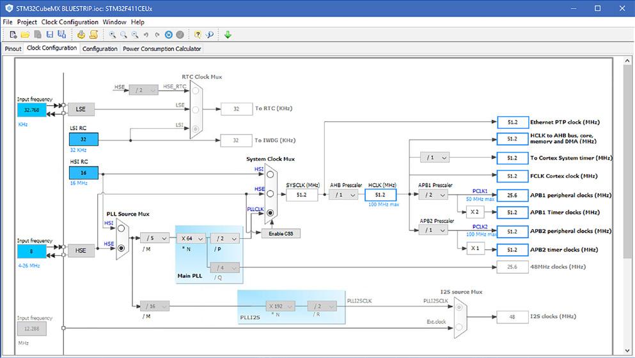Image resolution: width=635 pixels, height=358 pixels.
Task: Click the Redo arrow toolbar icon
Action: (x=157, y=34)
